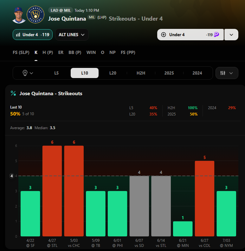The image size is (245, 251).
Task: Open the WIN stat tab
Action: pos(91,52)
